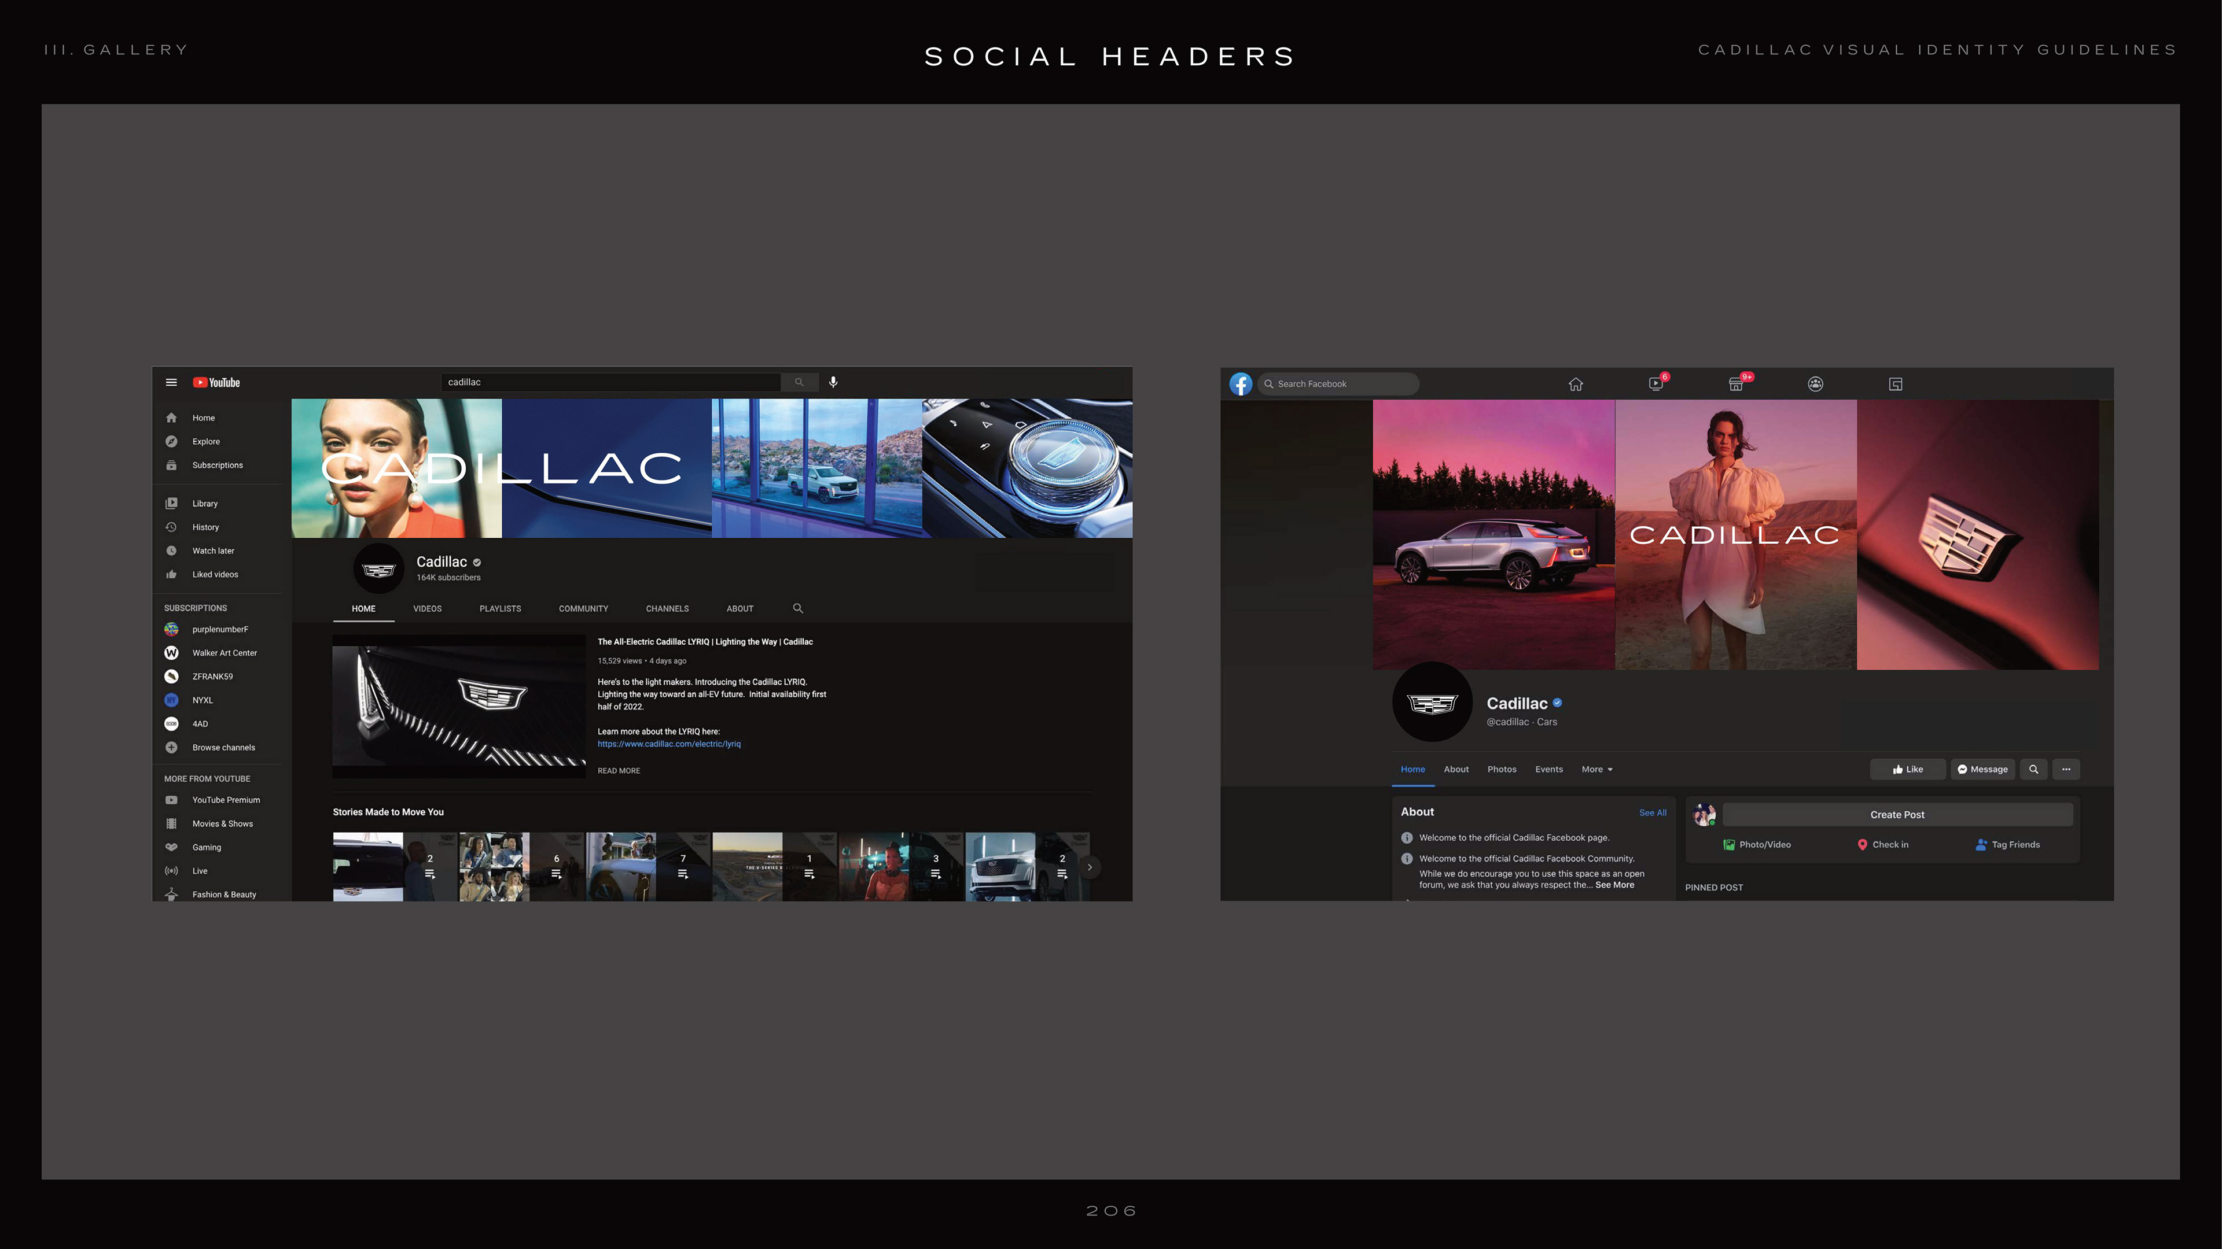Open Watch later in YouTube sidebar
The width and height of the screenshot is (2222, 1249).
(x=212, y=551)
